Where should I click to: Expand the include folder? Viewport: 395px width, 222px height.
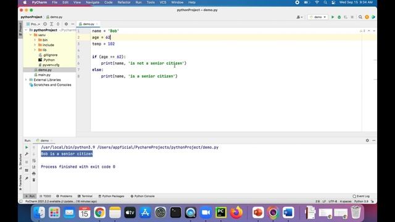(x=35, y=45)
